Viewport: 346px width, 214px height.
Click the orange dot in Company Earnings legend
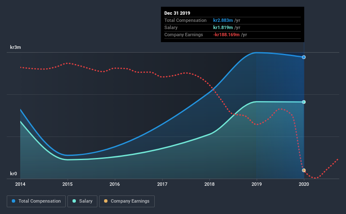pyautogui.click(x=106, y=201)
